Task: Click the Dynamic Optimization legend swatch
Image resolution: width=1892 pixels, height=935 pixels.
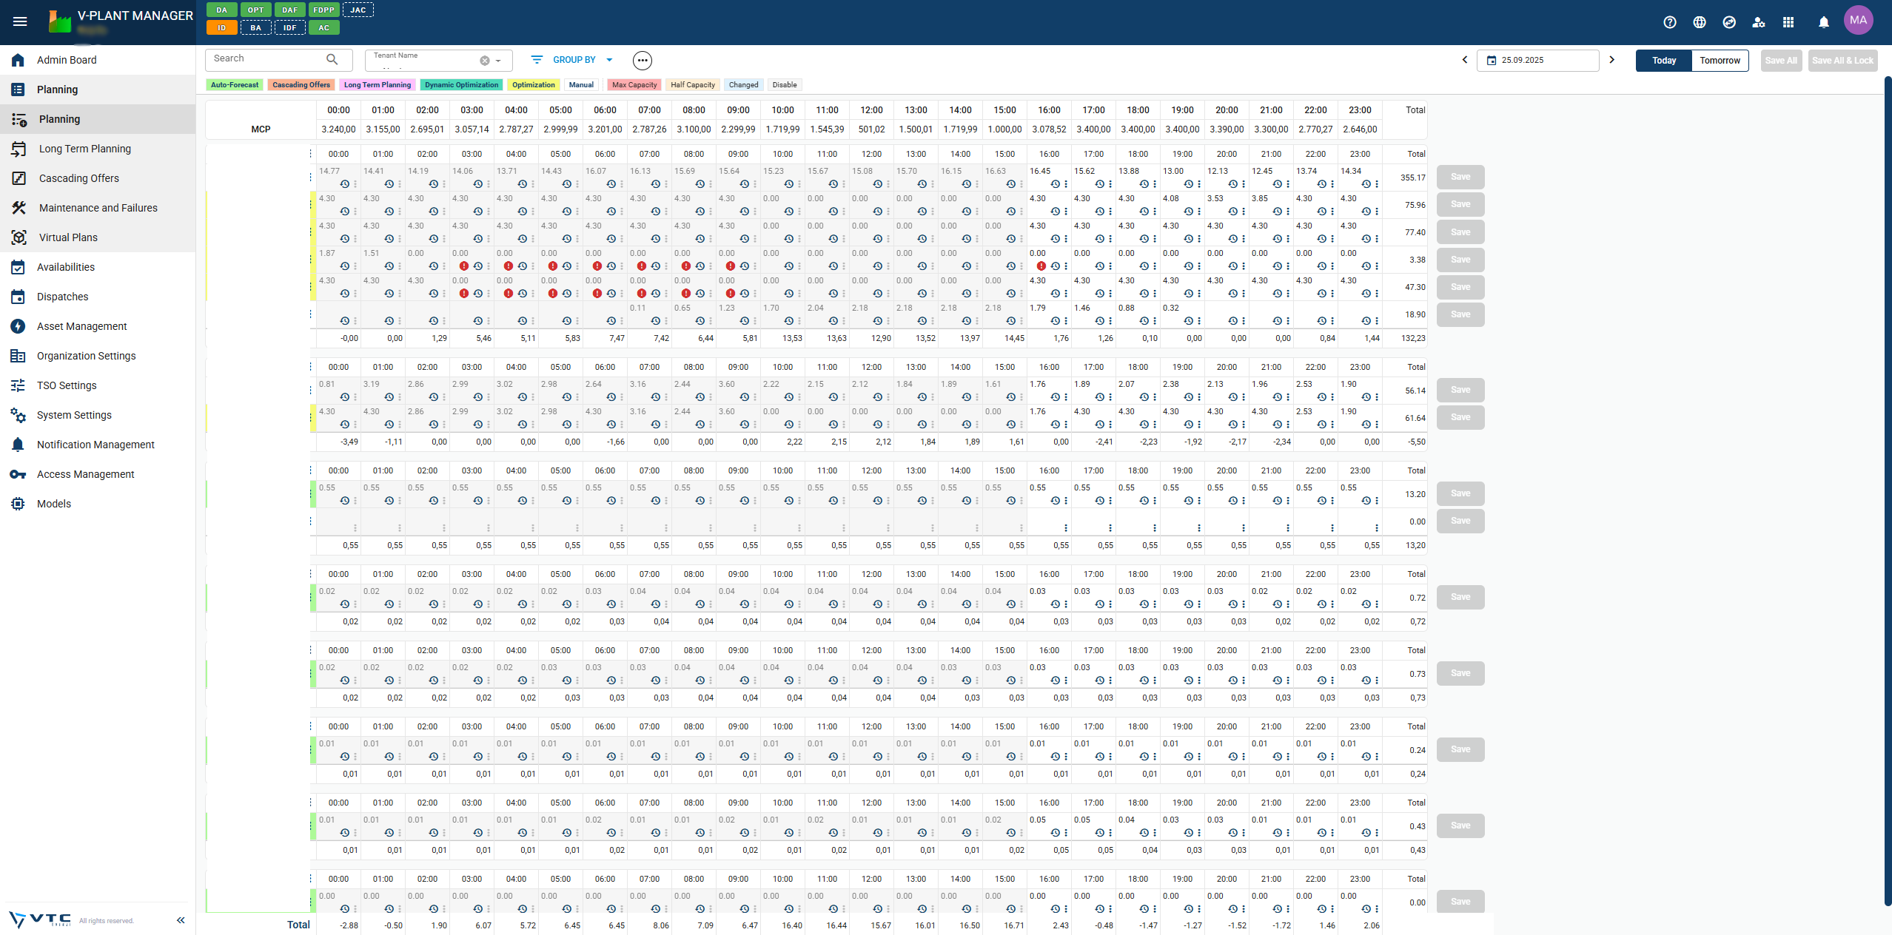Action: click(x=461, y=85)
